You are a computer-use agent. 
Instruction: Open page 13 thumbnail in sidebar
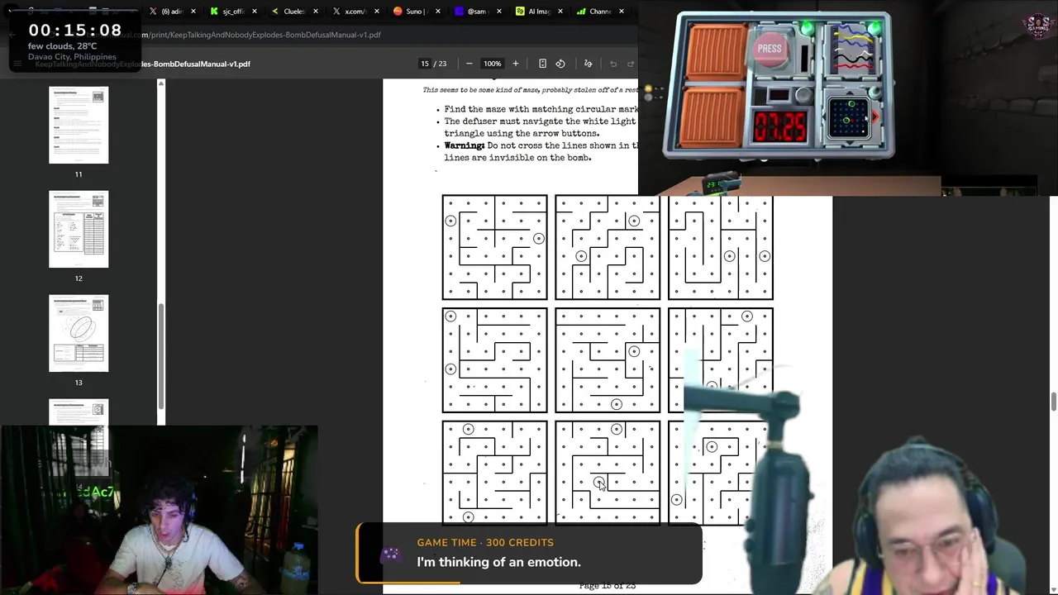pos(79,333)
